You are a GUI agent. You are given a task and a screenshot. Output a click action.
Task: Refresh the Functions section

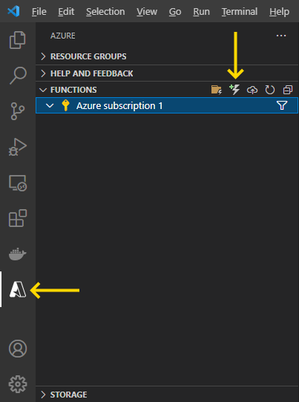pyautogui.click(x=270, y=90)
